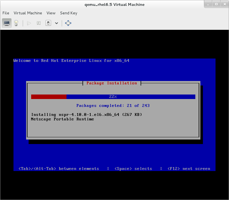Maximize the virtual machine window
Viewport: 229px width, 200px height.
[216, 5]
